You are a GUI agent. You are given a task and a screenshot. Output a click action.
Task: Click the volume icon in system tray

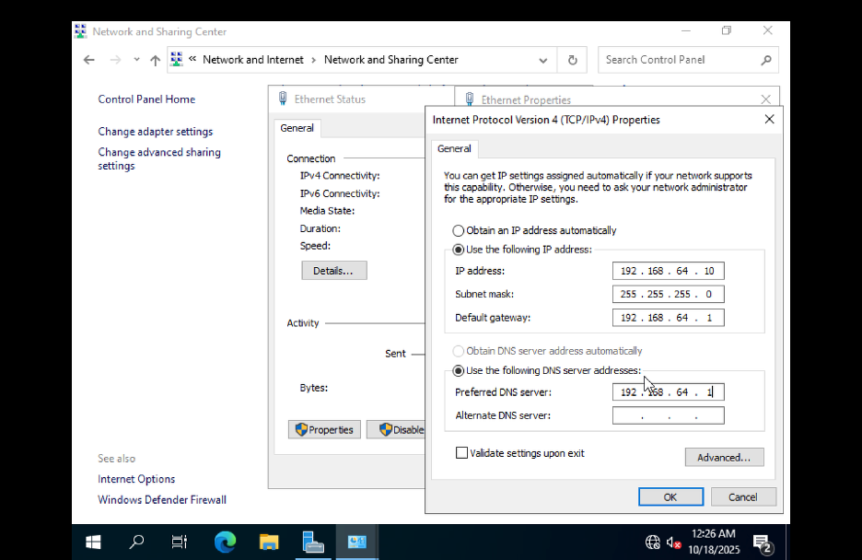coord(670,542)
